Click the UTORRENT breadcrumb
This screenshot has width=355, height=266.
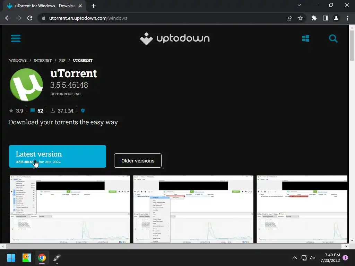pos(83,60)
